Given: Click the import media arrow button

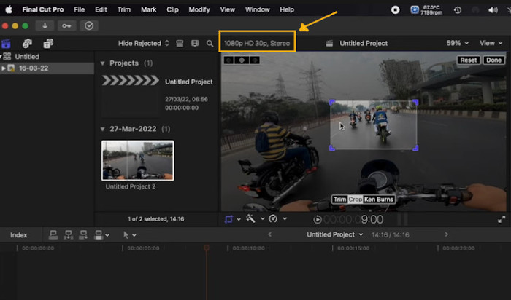Looking at the screenshot, I should 45,25.
